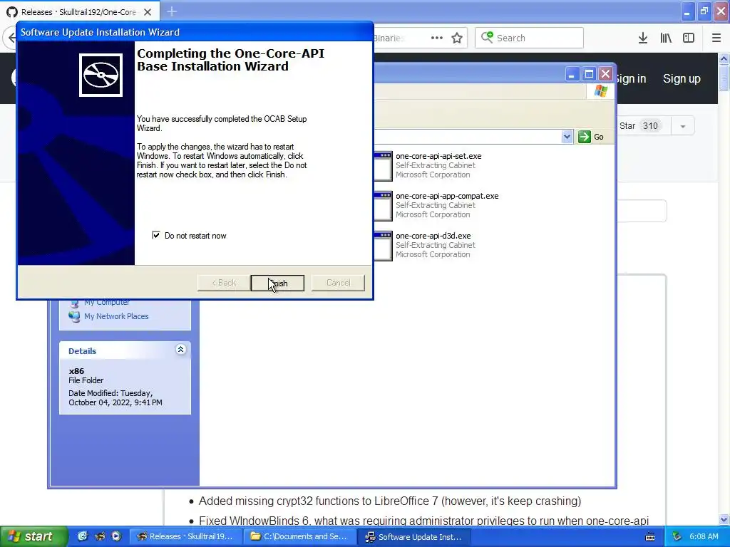Viewport: 730px width, 547px height.
Task: Select one-core-api-d3d.exe file icon
Action: pos(383,246)
